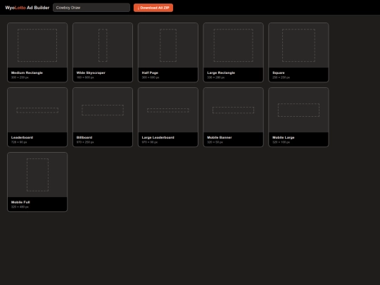Viewport: 380px width, 285px height.
Task: Focus the Cowboy Draw name input field
Action: point(91,8)
